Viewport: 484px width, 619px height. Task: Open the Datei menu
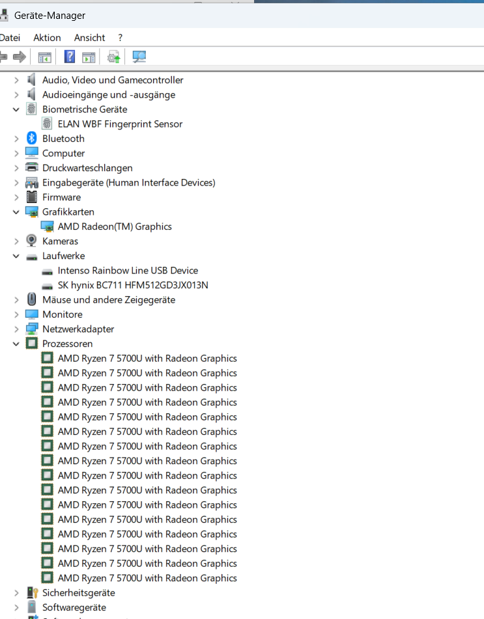pyautogui.click(x=10, y=38)
